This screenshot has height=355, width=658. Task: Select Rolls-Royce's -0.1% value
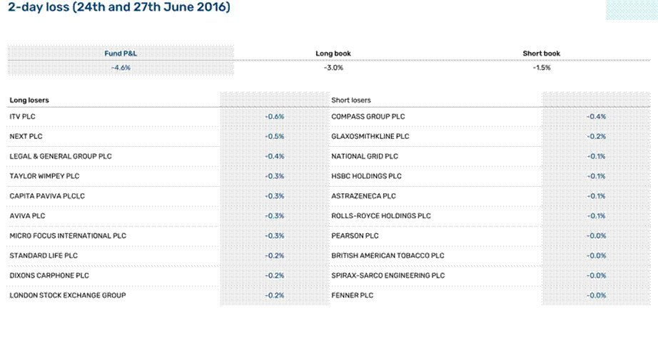click(x=597, y=216)
